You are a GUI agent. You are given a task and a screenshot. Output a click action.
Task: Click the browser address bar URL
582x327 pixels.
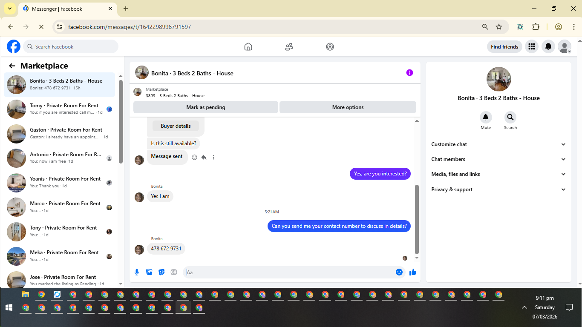pyautogui.click(x=130, y=27)
